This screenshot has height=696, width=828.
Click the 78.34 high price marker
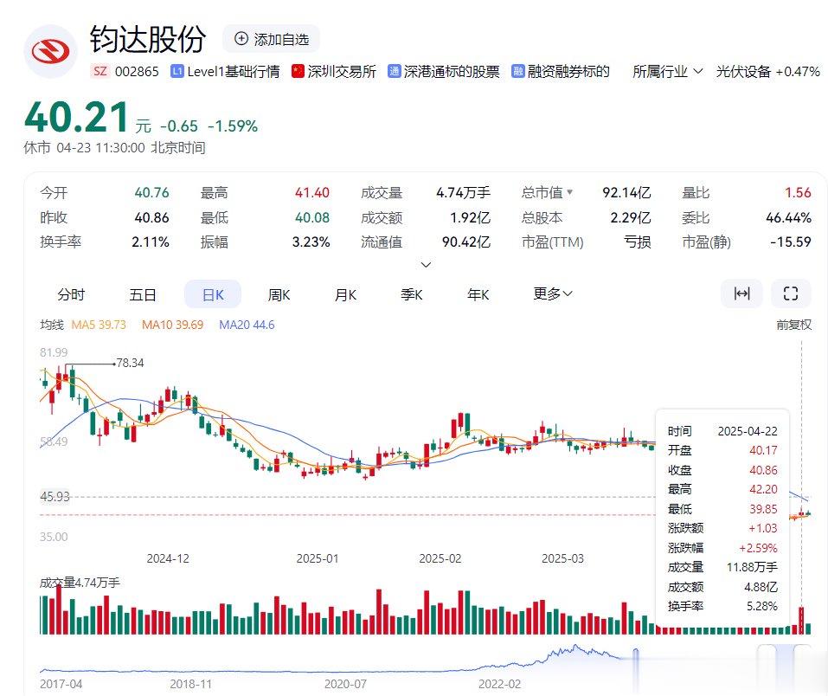tap(130, 363)
